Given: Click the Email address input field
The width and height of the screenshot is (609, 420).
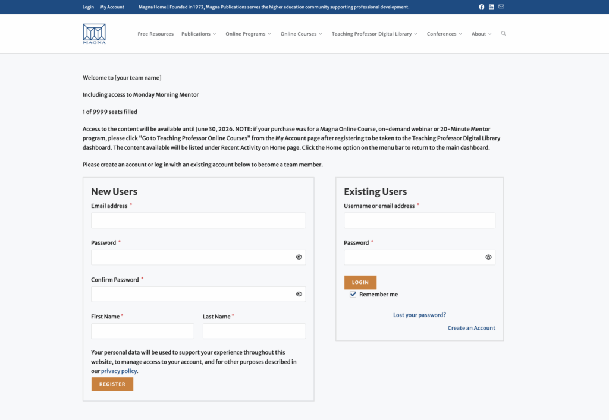Looking at the screenshot, I should 198,220.
